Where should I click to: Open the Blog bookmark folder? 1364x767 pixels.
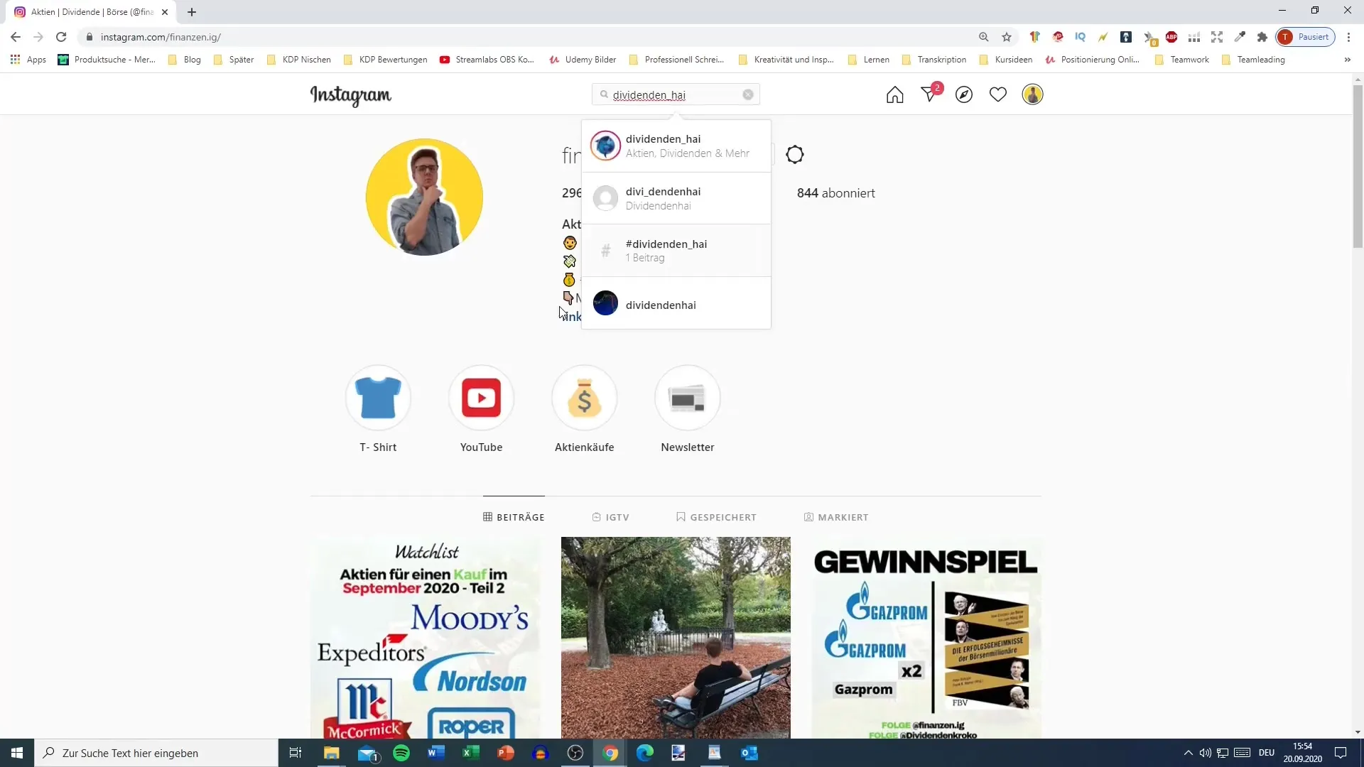185,60
